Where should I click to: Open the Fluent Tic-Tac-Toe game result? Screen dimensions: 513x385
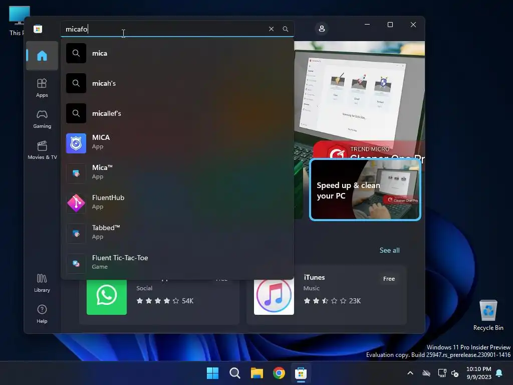[177, 264]
